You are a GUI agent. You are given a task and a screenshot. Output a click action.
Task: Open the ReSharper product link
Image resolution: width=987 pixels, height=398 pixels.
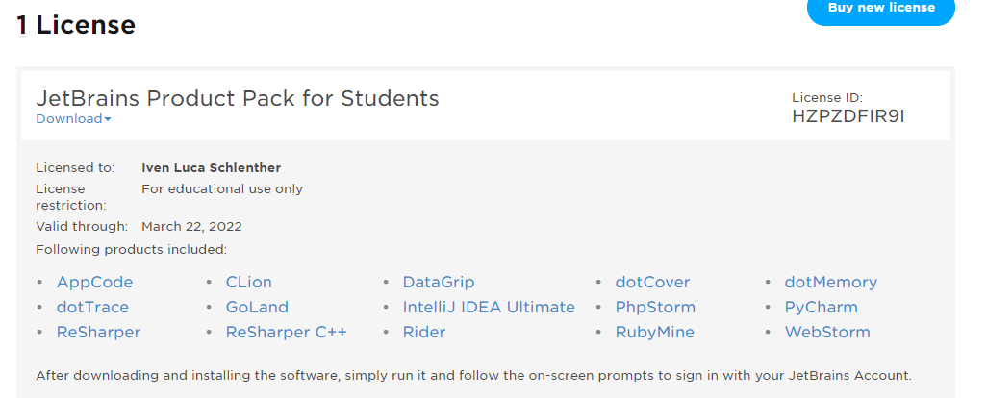[x=98, y=333]
